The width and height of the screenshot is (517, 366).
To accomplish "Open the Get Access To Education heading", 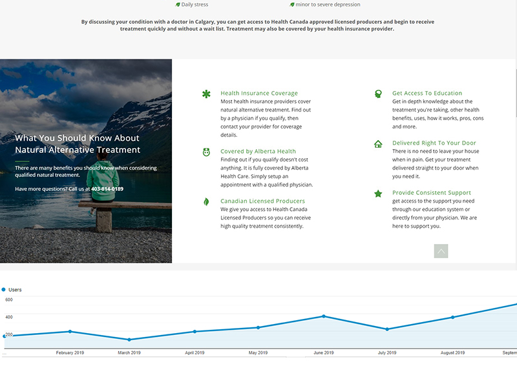I will point(427,93).
